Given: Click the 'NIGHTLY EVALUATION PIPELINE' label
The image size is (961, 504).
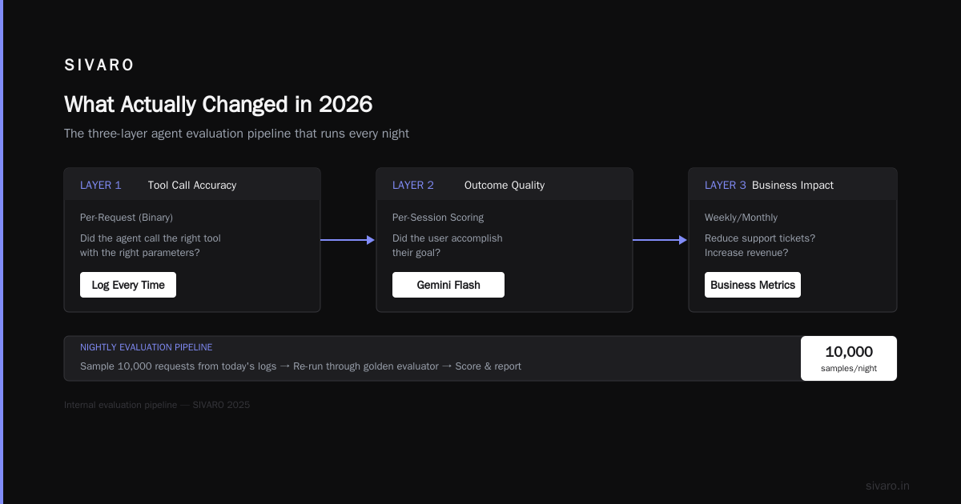Looking at the screenshot, I should [147, 347].
